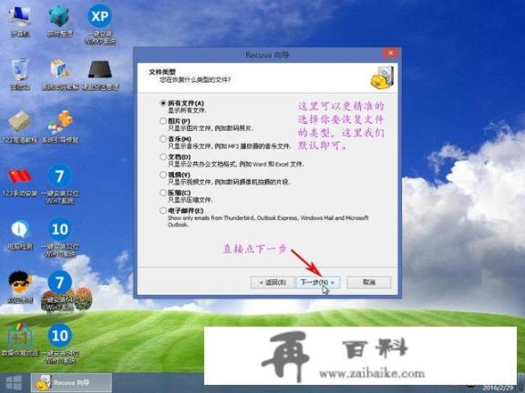Click the Recuva 向导 title bar text
The height and width of the screenshot is (393, 525).
coord(267,55)
